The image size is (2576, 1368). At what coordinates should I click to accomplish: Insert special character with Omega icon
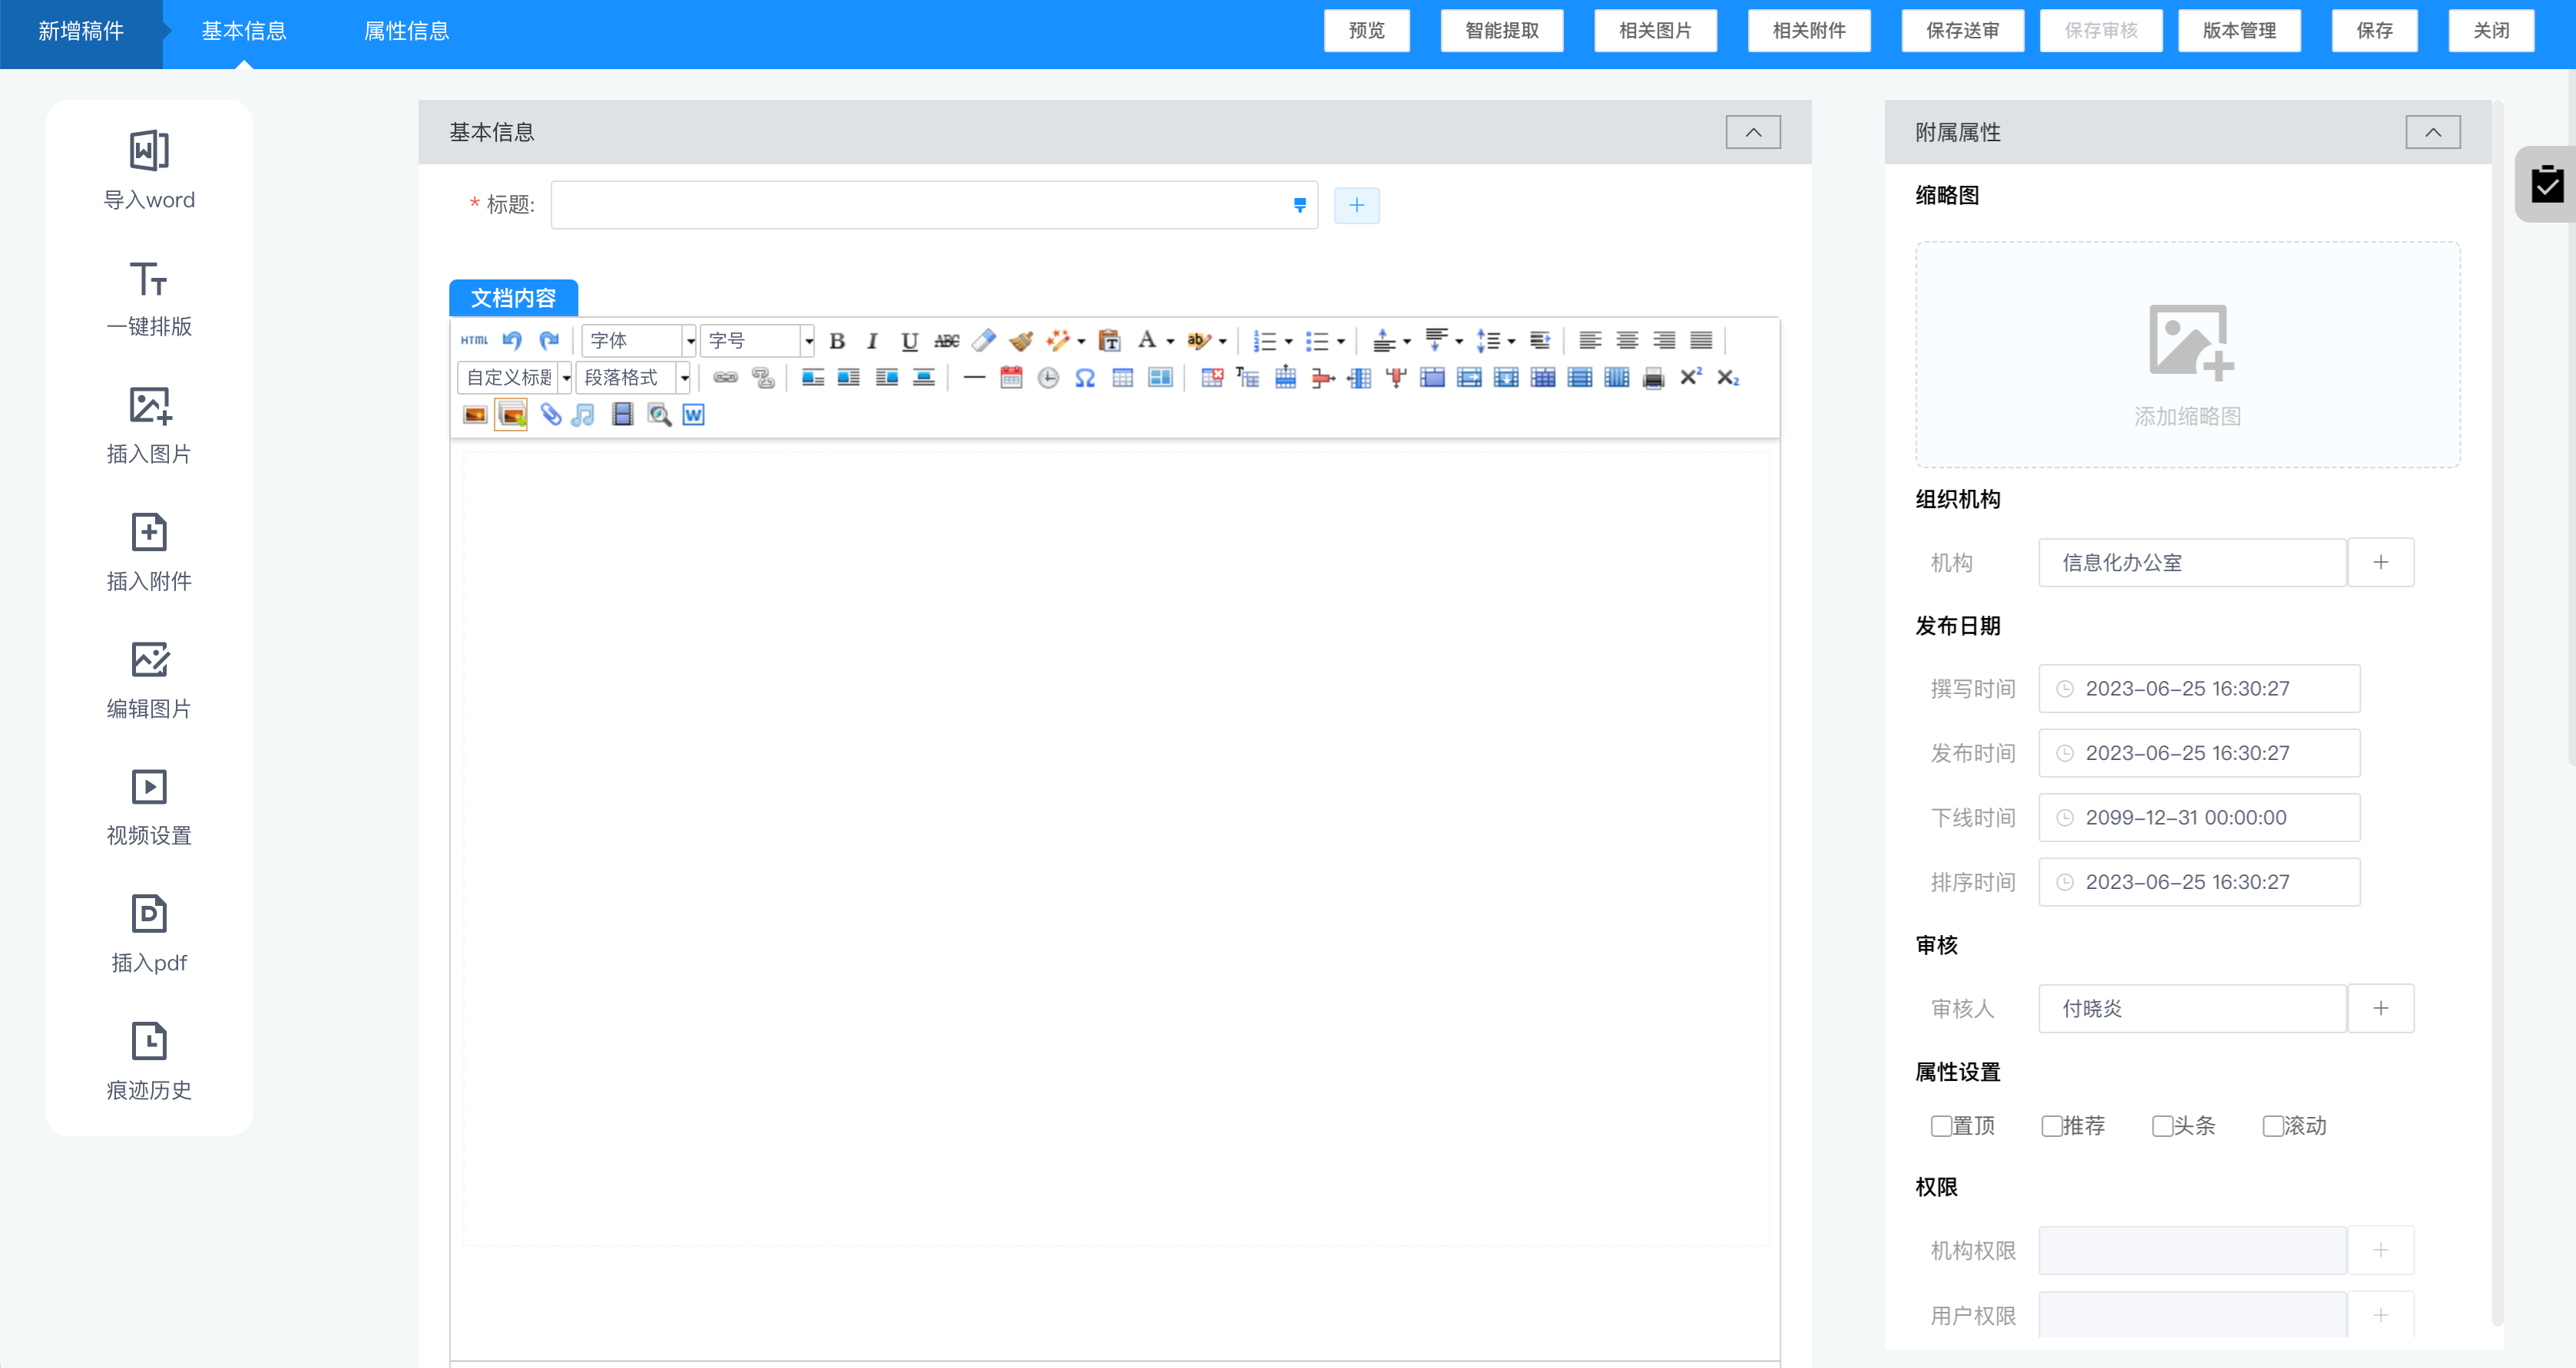tap(1085, 378)
